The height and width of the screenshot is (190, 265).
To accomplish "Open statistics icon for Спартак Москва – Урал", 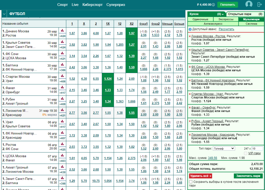I will (x=62, y=76).
